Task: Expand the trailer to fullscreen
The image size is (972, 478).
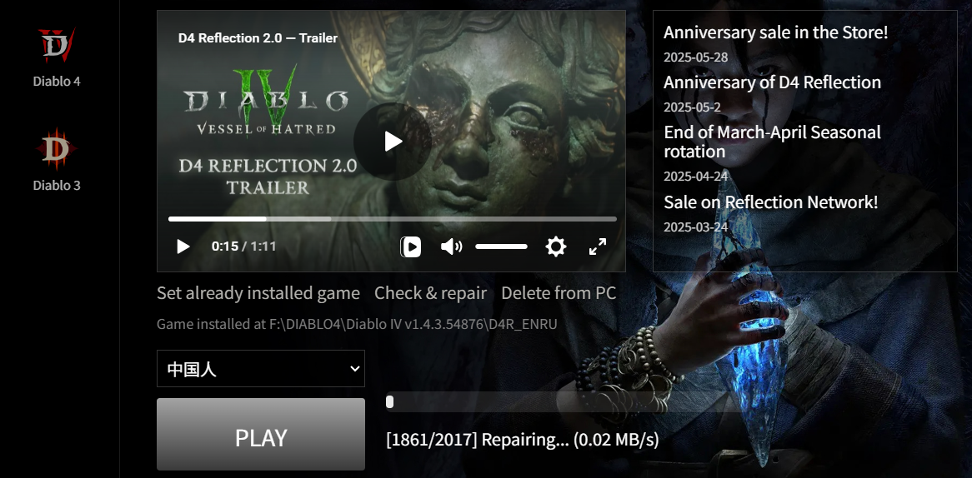Action: pos(598,246)
